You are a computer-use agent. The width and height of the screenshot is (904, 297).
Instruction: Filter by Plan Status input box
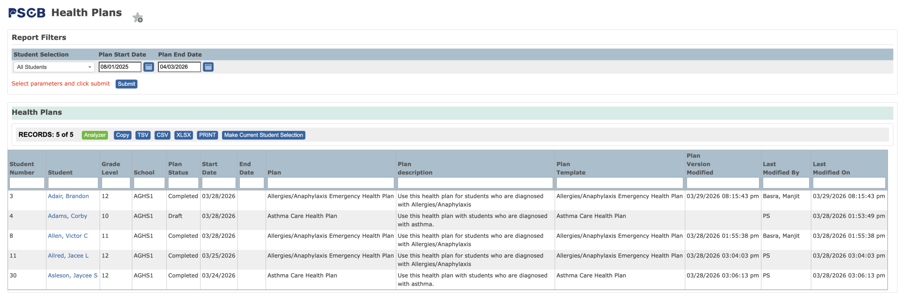coord(183,183)
